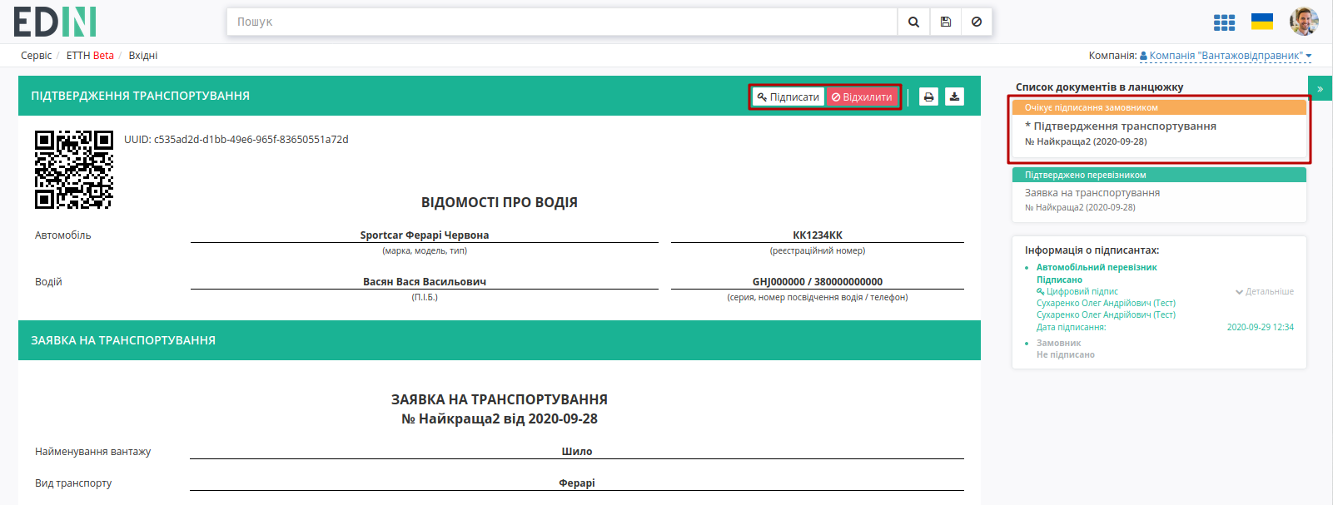1333x505 pixels.
Task: Click the Ukrainian flag language icon
Action: (1262, 22)
